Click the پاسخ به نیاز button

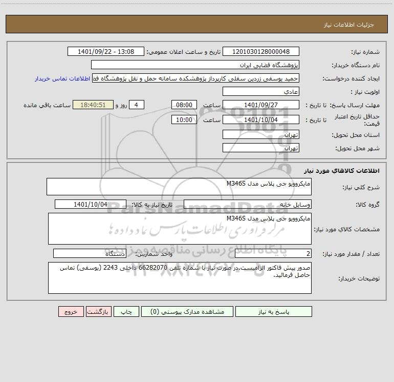tap(274, 311)
